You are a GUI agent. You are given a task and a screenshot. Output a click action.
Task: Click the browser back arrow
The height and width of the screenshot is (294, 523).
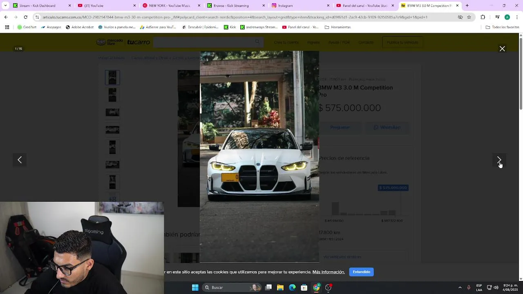(6, 17)
